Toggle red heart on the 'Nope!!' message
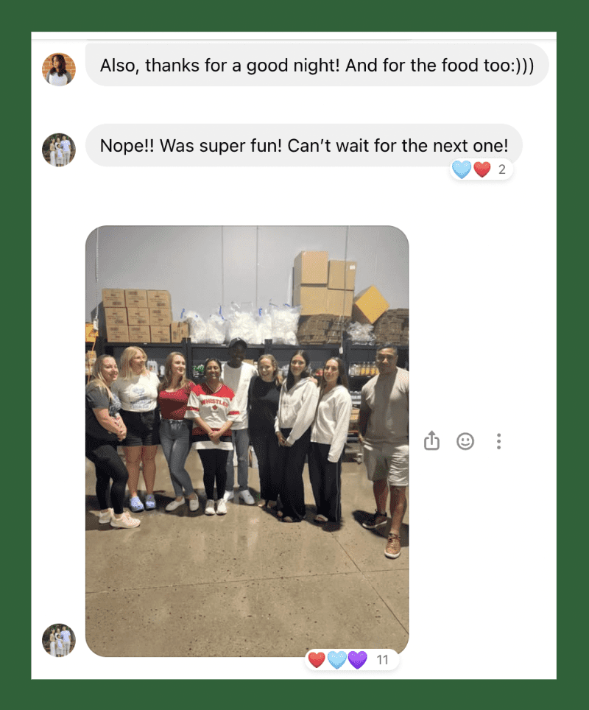The width and height of the screenshot is (589, 710). 482,169
